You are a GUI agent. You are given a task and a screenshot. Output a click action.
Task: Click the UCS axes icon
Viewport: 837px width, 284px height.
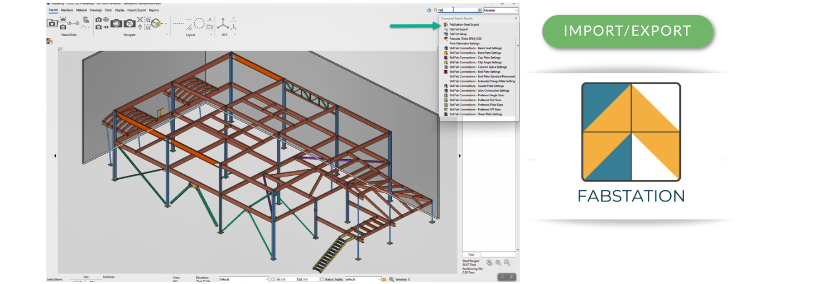tap(223, 23)
